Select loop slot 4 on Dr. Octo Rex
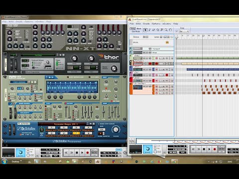 point(88,128)
